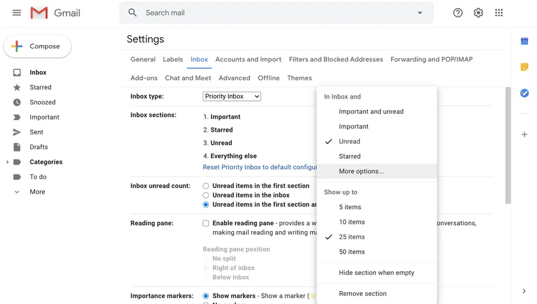Click Reset Priority Inbox to default link

260,167
